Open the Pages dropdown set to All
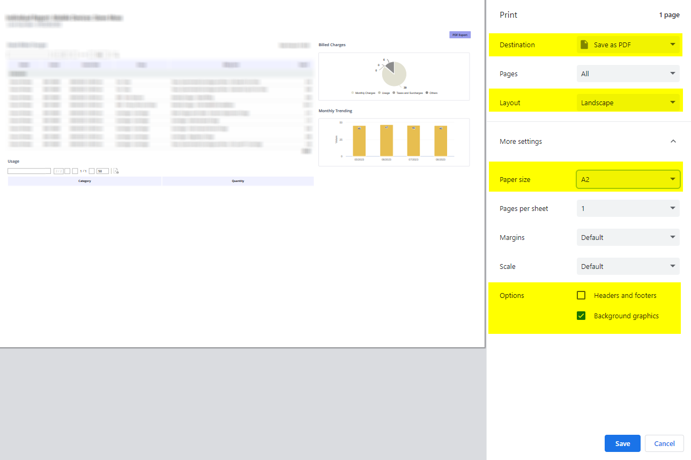The height and width of the screenshot is (460, 691). (628, 74)
